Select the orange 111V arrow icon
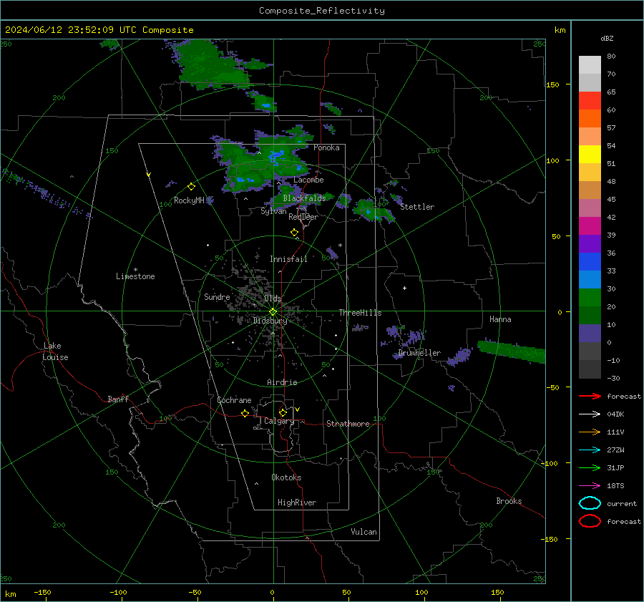The width and height of the screenshot is (644, 602). click(590, 432)
